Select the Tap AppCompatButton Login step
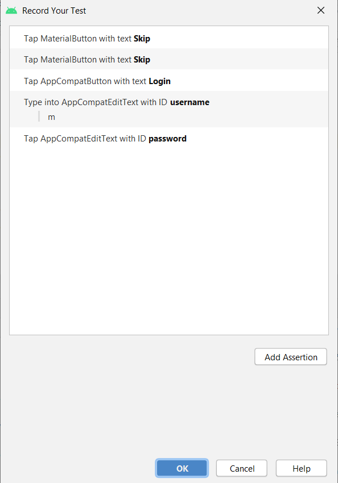This screenshot has height=483, width=338. point(169,81)
